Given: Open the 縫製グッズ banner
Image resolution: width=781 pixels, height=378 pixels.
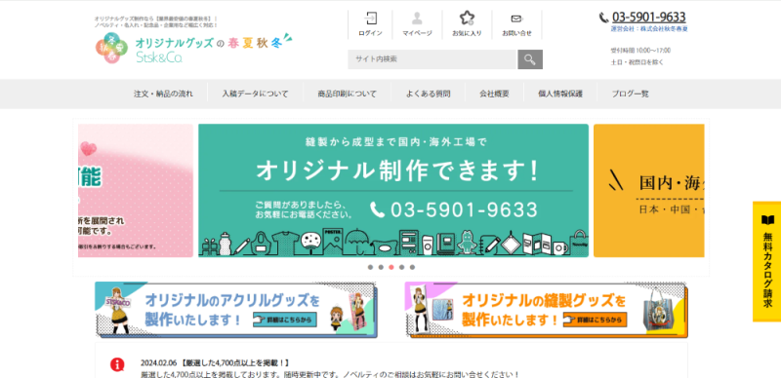Looking at the screenshot, I should pyautogui.click(x=547, y=310).
